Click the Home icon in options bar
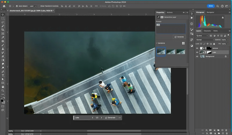This screenshot has width=232, height=135. (4, 6)
